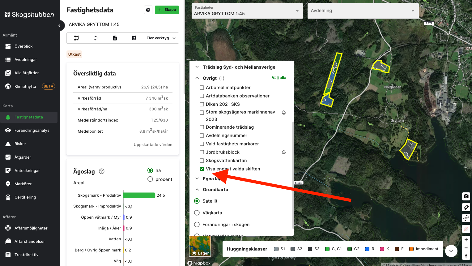This screenshot has width=472, height=266.
Task: Click the contact card tool icon
Action: (x=134, y=38)
